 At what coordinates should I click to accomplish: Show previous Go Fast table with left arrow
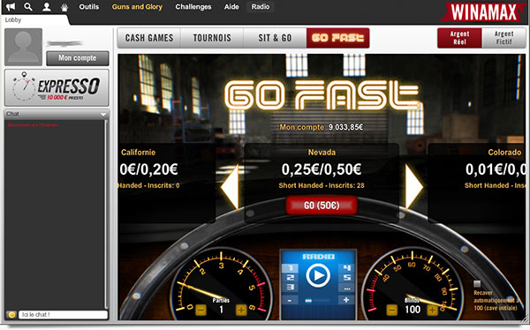[230, 187]
